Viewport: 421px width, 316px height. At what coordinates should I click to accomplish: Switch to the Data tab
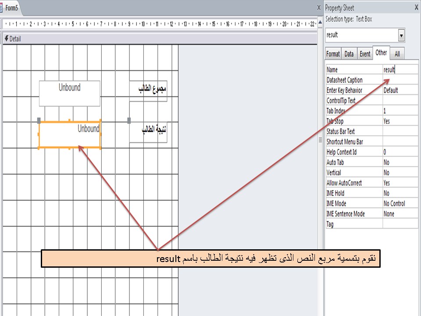click(x=349, y=53)
